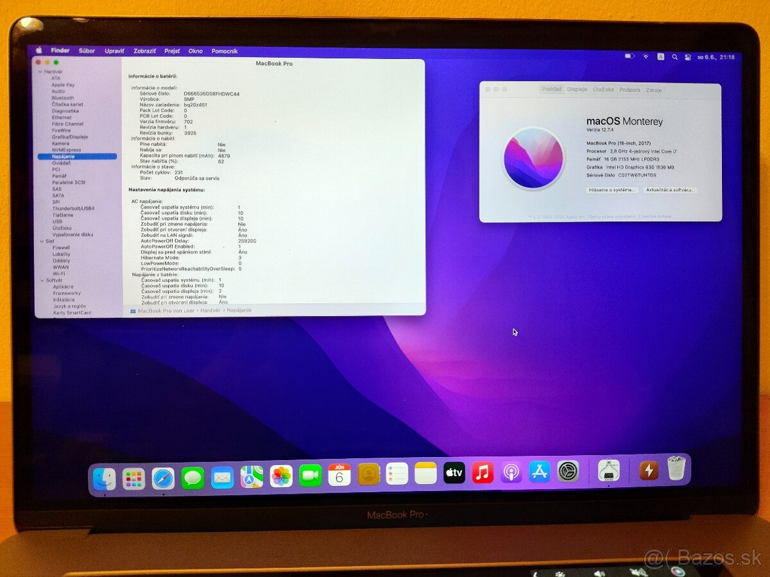The image size is (770, 577).
Task: Open the Okno menu
Action: (x=196, y=51)
